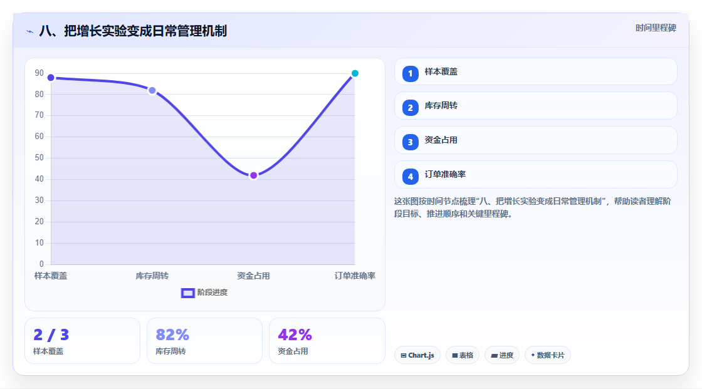Select the 库存周转 data point on chart

pyautogui.click(x=152, y=90)
